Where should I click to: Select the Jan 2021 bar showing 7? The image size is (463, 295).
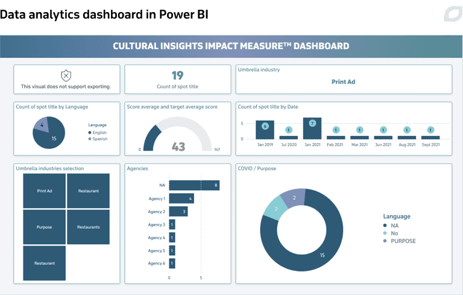click(x=312, y=128)
